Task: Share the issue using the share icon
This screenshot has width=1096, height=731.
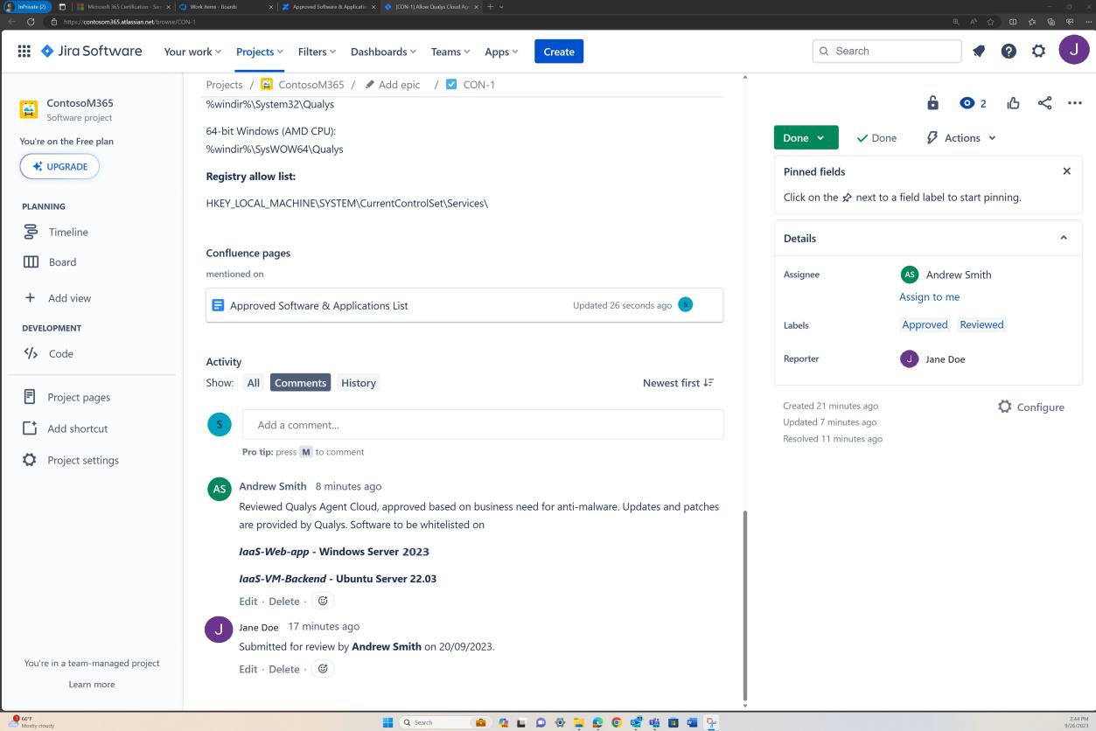Action: [1044, 102]
